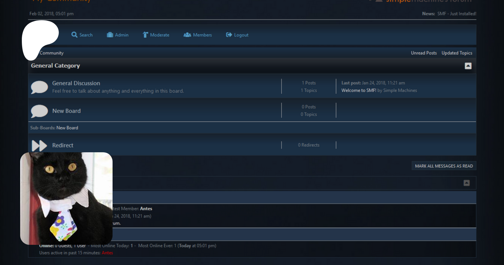Click the cat avatar image
The width and height of the screenshot is (504, 265).
(x=66, y=199)
